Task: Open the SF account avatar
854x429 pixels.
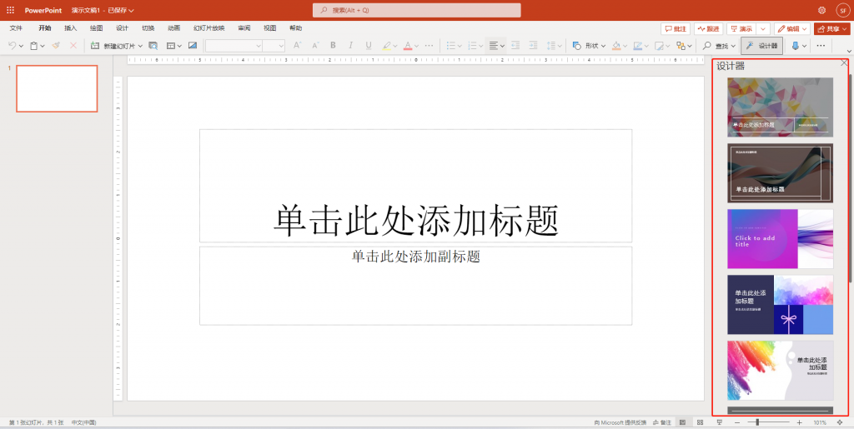Action: (x=842, y=10)
